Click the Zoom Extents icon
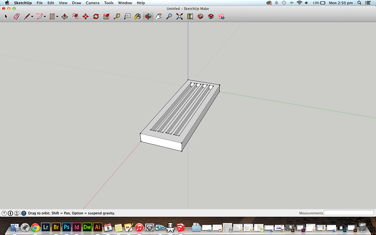Screen dimensions: 376x235 click(x=179, y=16)
